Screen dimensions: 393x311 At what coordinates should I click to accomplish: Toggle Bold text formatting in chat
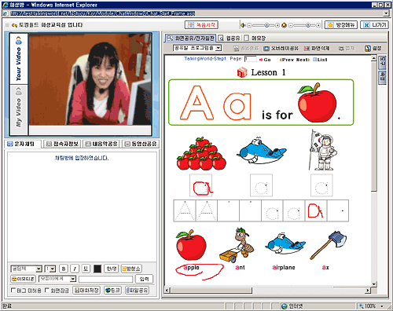coord(64,269)
